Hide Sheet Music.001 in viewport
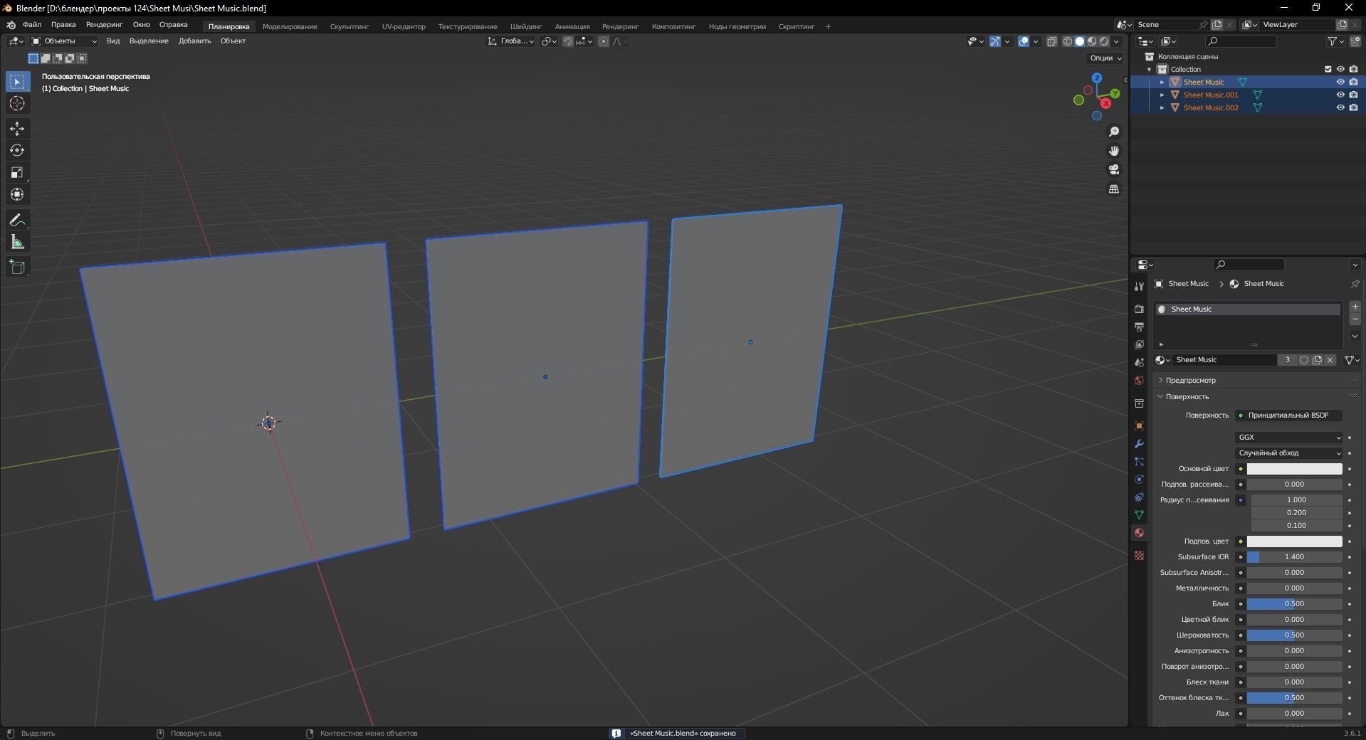 pyautogui.click(x=1340, y=95)
